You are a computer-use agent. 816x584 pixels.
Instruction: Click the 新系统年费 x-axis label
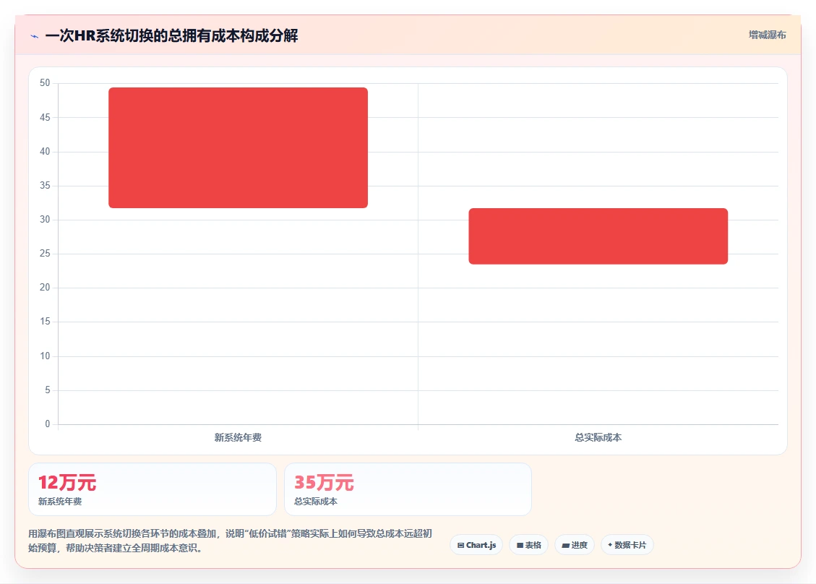click(238, 438)
